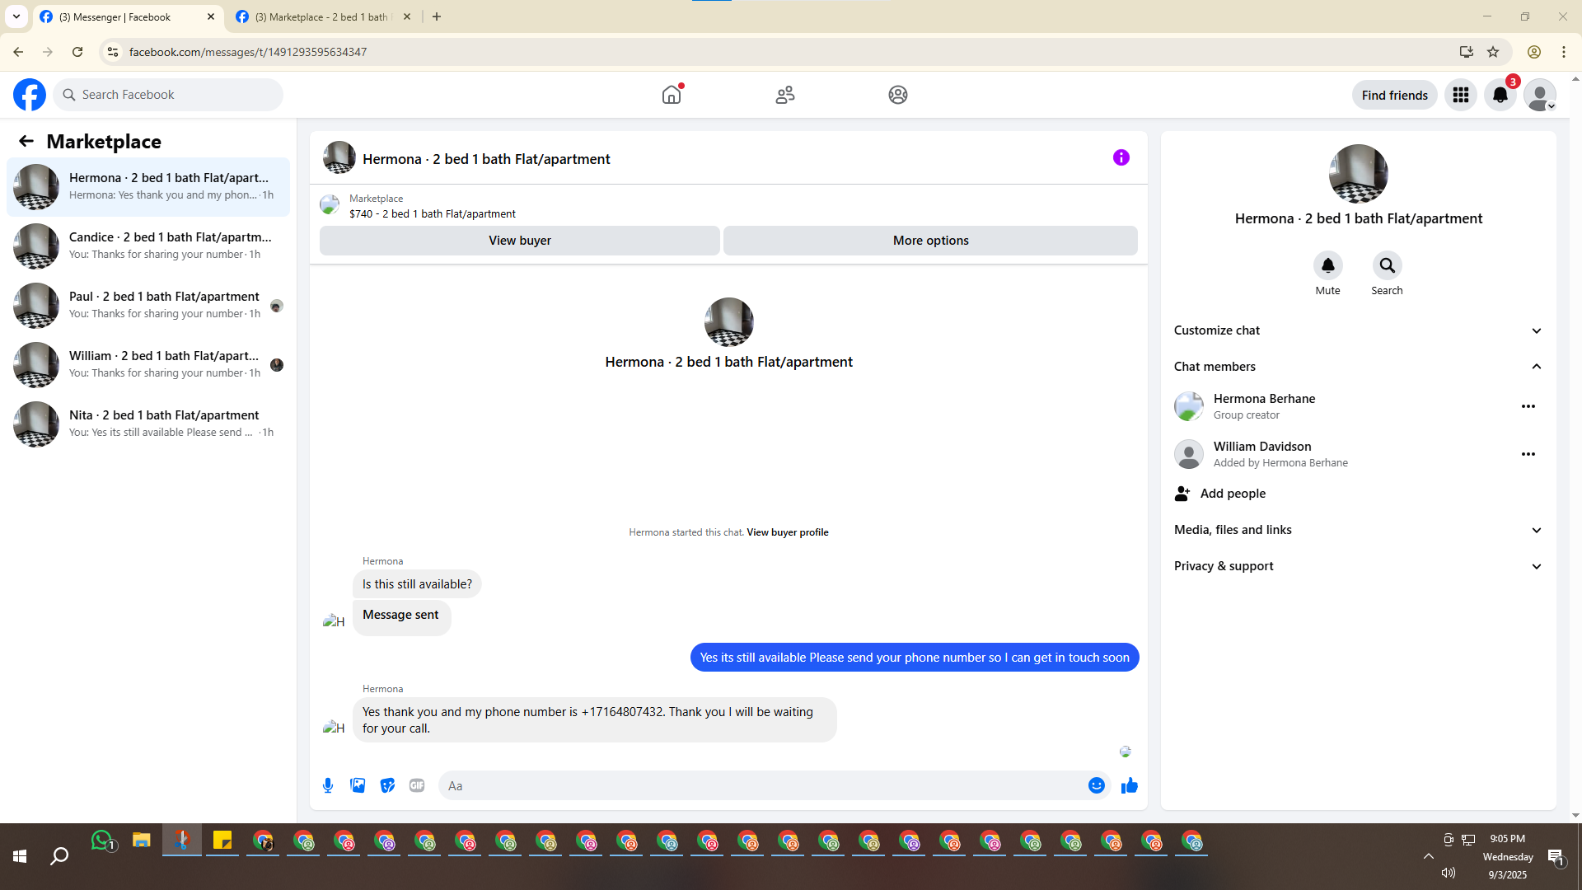
Task: Focus the Search Facebook field
Action: [168, 95]
